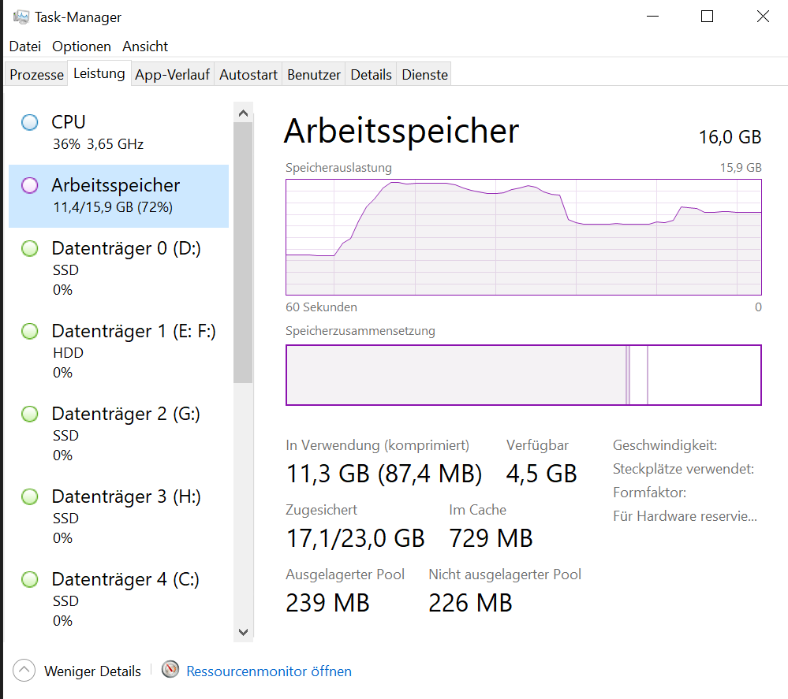Screen dimensions: 788x699
Task: Click the Datenträger 2 (G:) SSD icon
Action: [x=29, y=414]
